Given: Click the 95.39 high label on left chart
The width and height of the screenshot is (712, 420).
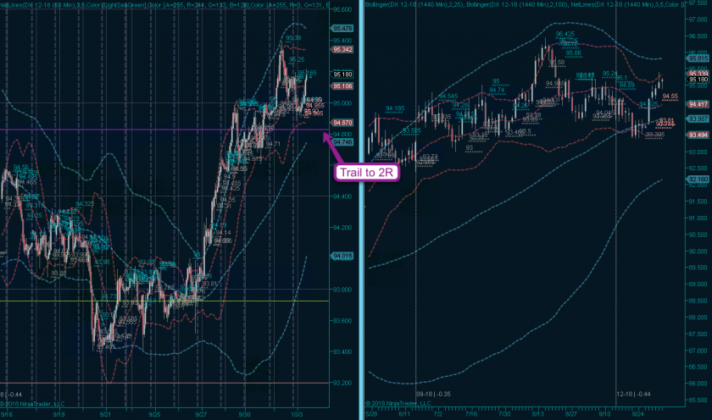Looking at the screenshot, I should coord(293,38).
